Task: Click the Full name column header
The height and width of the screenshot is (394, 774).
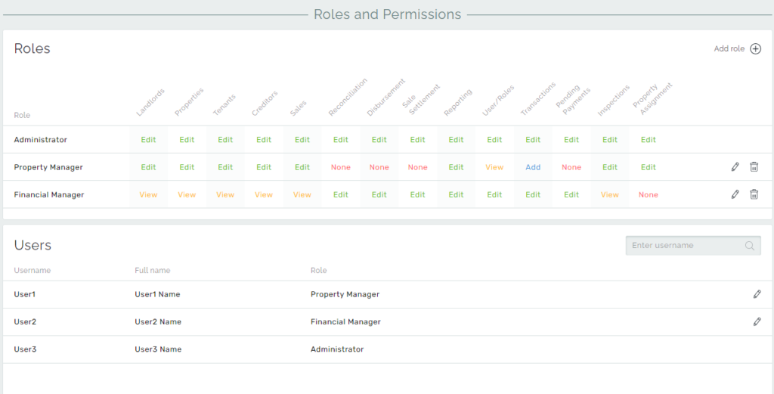Action: (x=152, y=270)
